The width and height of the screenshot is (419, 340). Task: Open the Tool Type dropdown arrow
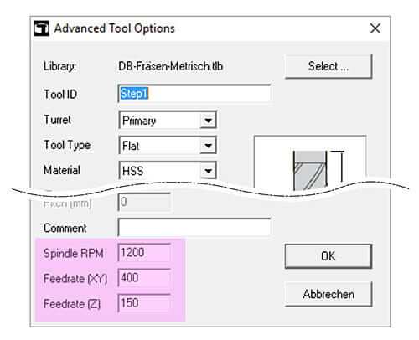pyautogui.click(x=208, y=146)
